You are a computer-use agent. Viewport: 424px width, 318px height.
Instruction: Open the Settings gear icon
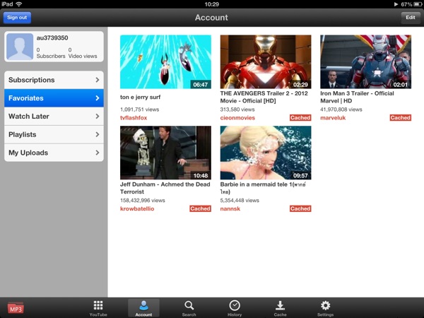tap(325, 305)
